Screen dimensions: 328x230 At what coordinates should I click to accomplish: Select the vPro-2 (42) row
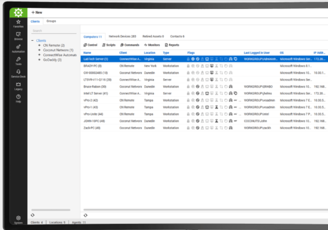click(204, 100)
